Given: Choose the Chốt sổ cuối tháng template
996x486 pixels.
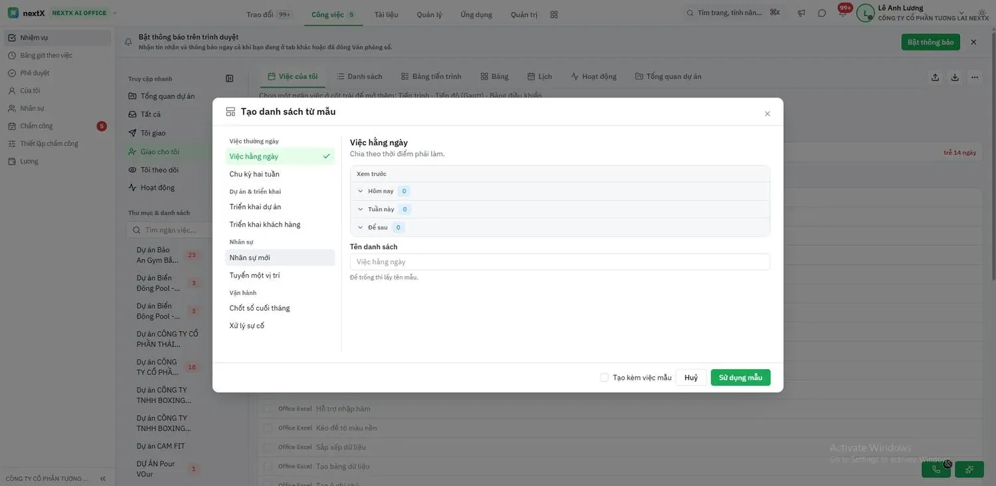Looking at the screenshot, I should (x=280, y=308).
